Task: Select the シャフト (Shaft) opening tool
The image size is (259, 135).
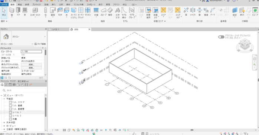Action: click(193, 12)
